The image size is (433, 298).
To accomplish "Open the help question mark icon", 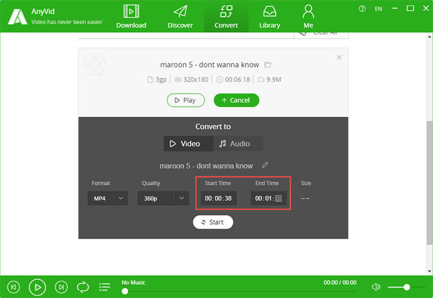I will click(362, 9).
